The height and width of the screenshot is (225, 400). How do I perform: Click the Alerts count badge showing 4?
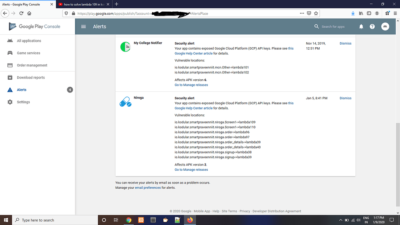(x=70, y=90)
